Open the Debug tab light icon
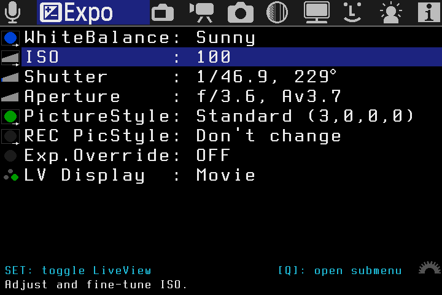This screenshot has width=442, height=295. coord(390,12)
